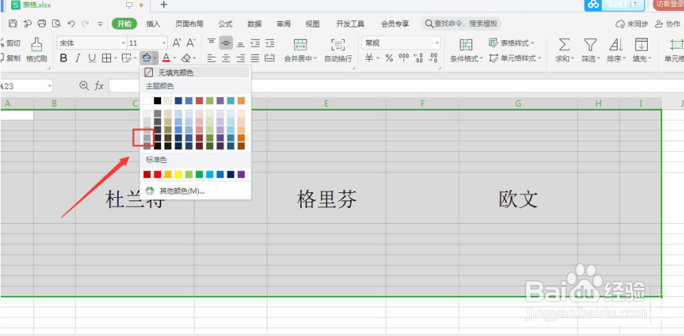
Task: Expand the Sort (排序) dropdown
Action: point(624,58)
